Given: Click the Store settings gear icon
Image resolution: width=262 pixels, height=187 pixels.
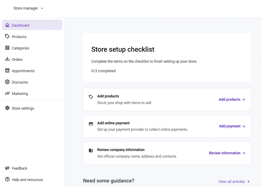Looking at the screenshot, I should [x=7, y=108].
